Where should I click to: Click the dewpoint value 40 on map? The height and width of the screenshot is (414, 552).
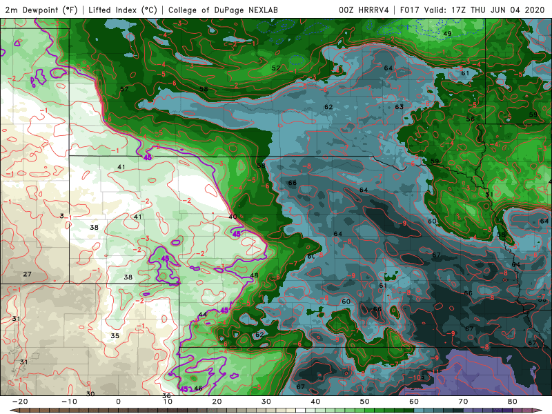233,217
